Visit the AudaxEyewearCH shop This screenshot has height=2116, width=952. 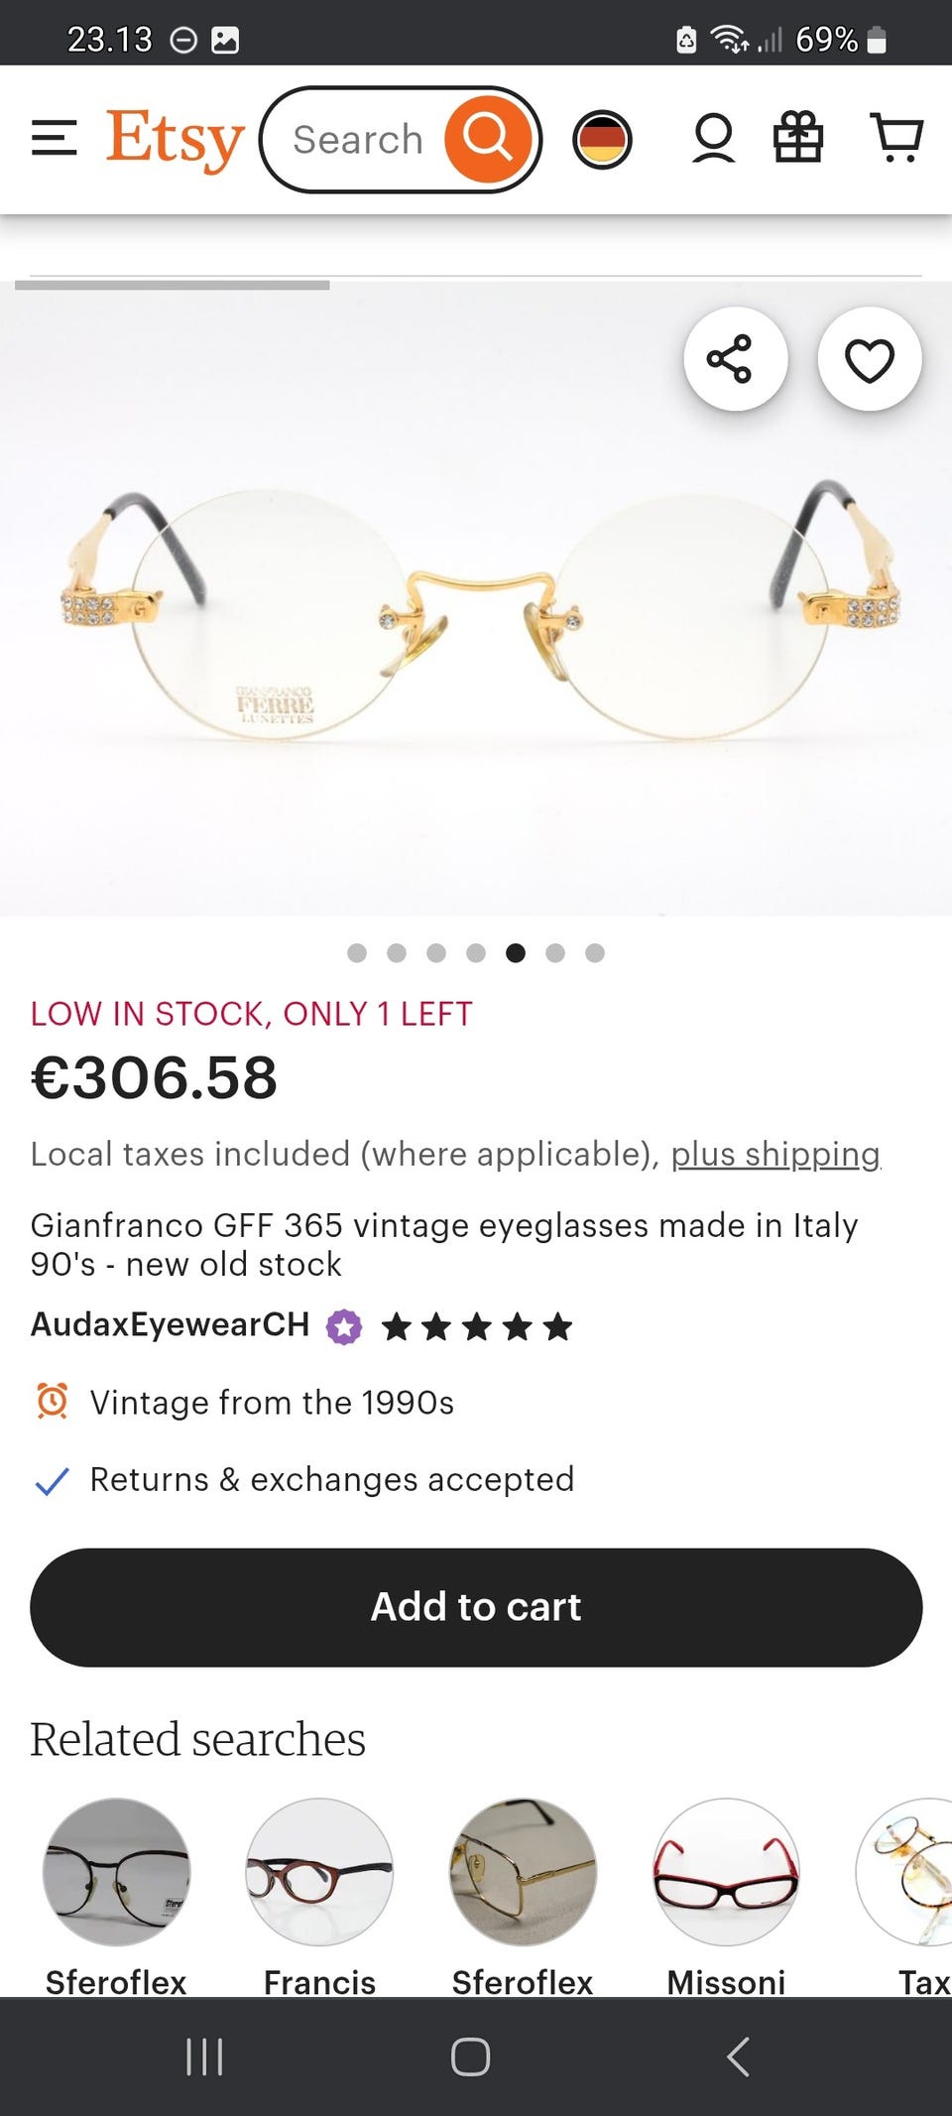coord(171,1324)
